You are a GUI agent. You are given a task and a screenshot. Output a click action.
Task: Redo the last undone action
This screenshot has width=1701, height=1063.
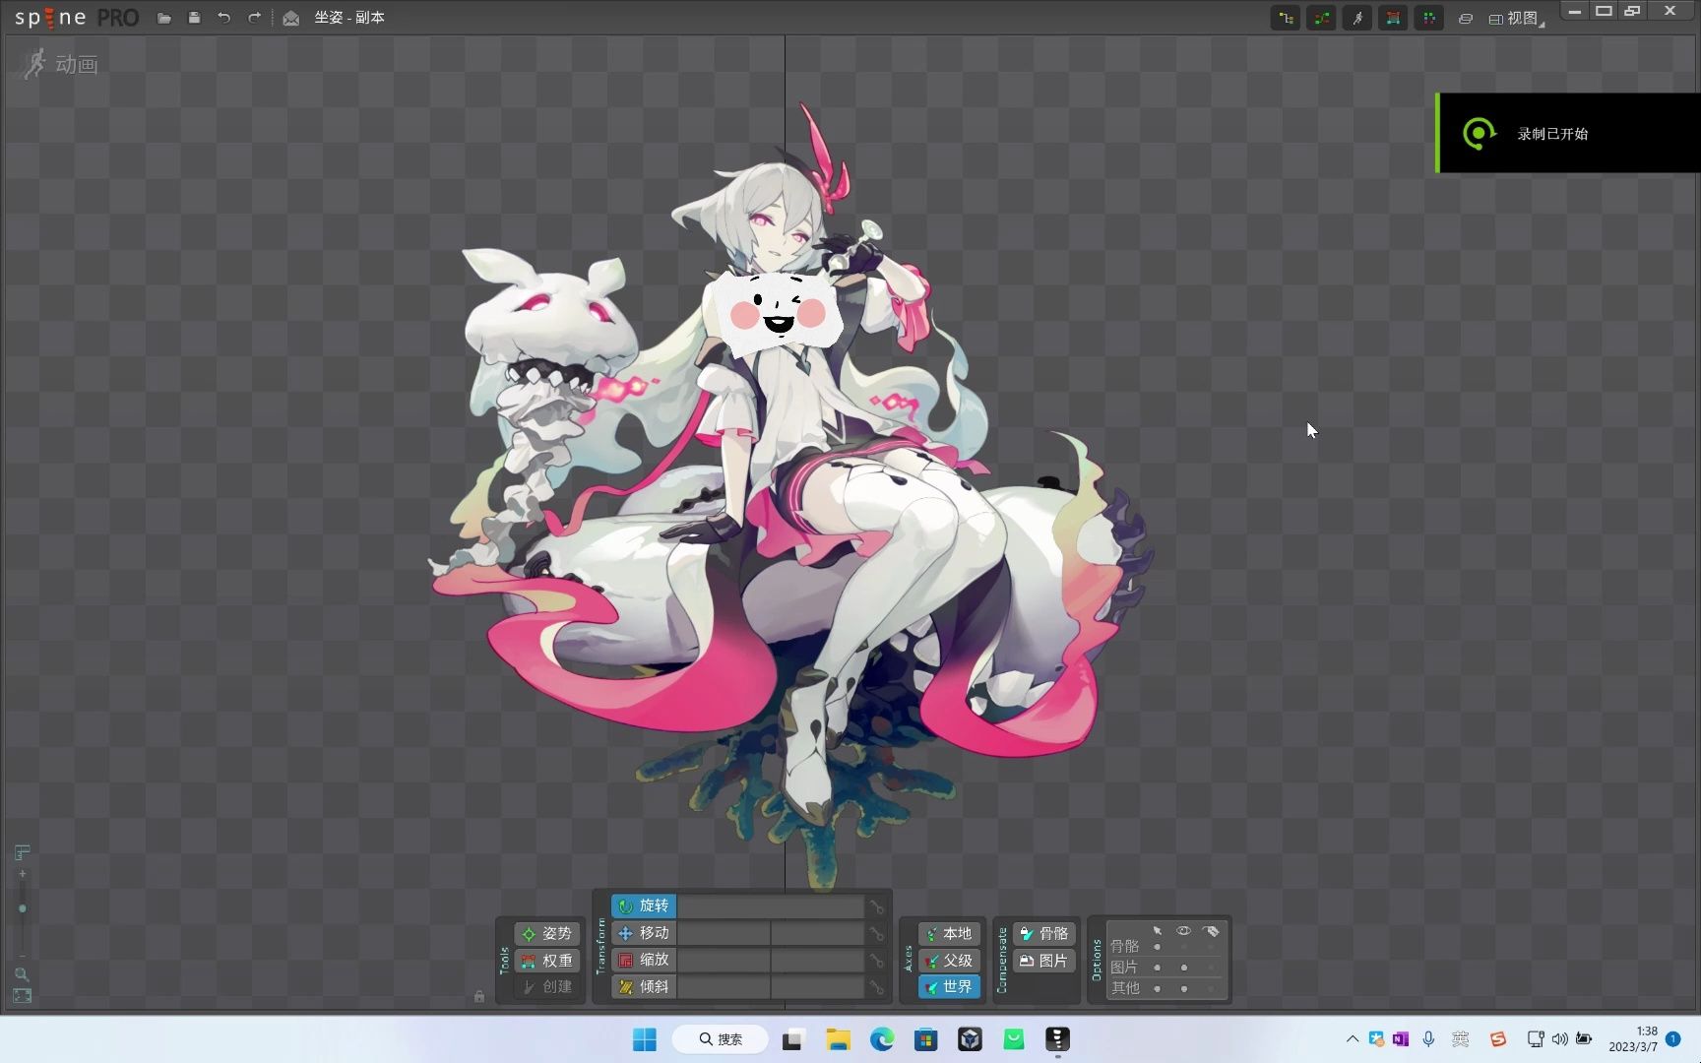tap(254, 18)
